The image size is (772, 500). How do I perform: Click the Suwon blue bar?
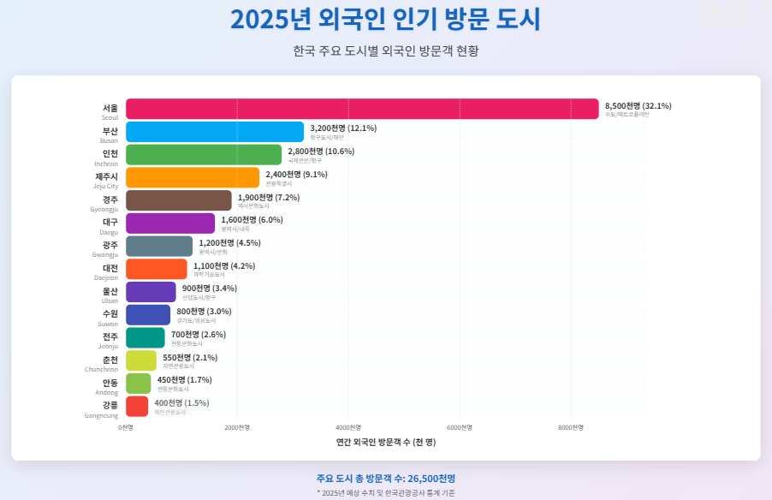147,316
